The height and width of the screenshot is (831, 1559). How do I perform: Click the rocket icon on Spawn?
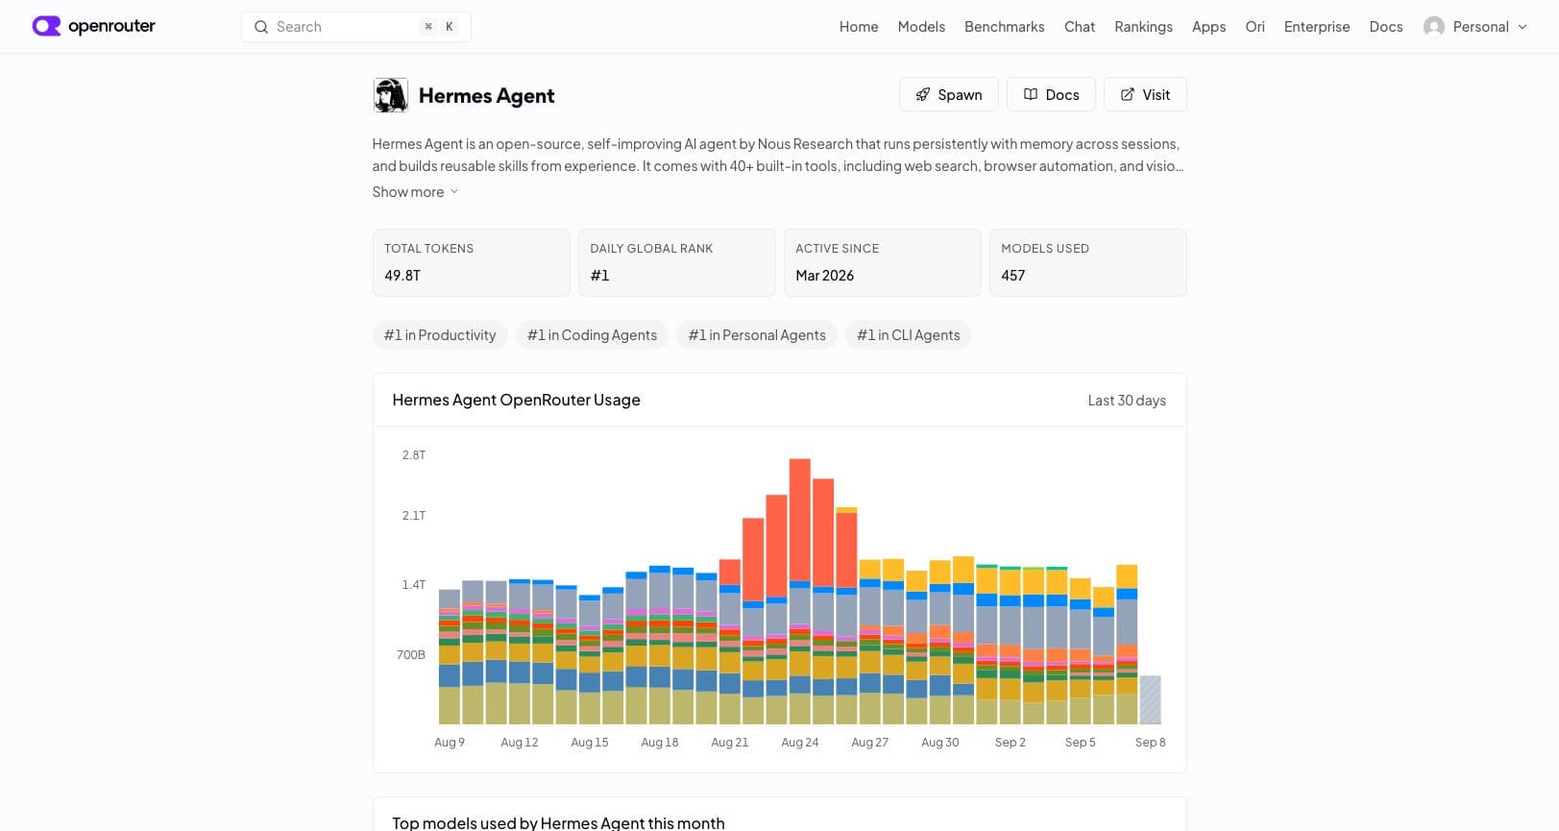tap(923, 94)
